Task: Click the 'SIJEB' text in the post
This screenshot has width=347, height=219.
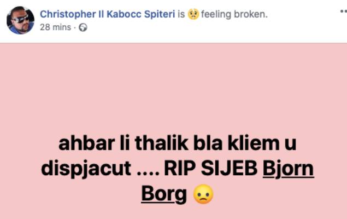Action: click(230, 169)
